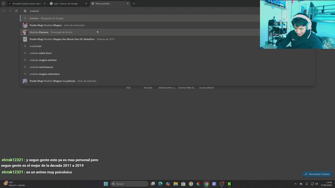Open the '(45)Encuentra' shortcut
Screen dimensions: 335x188
coord(167,88)
